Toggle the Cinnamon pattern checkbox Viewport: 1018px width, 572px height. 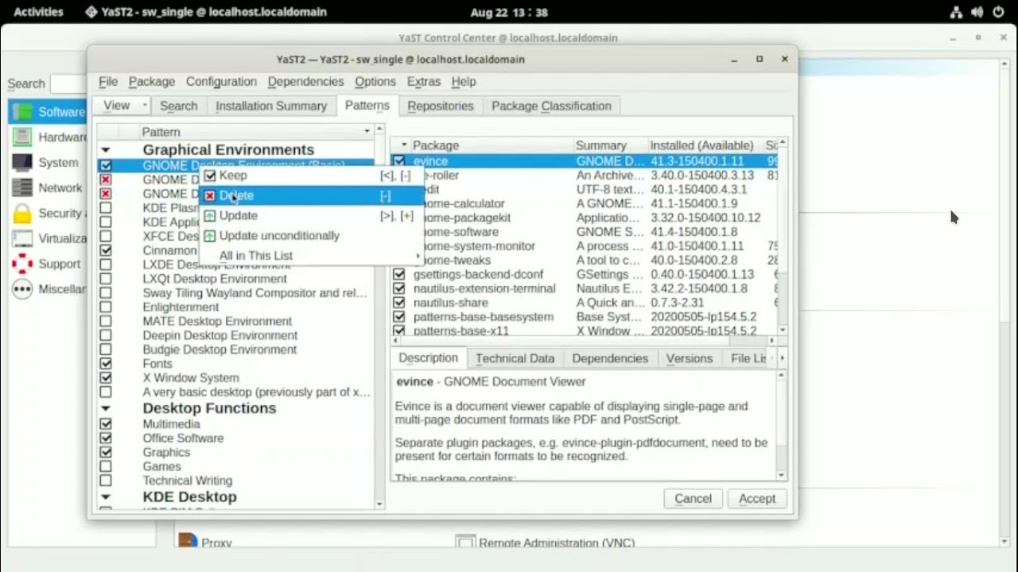click(x=106, y=250)
